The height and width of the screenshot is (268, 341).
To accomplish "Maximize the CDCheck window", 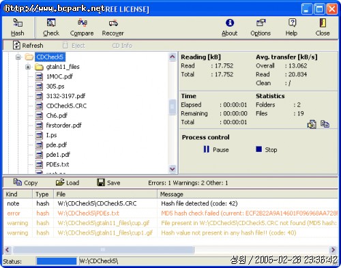I will pyautogui.click(x=319, y=10).
